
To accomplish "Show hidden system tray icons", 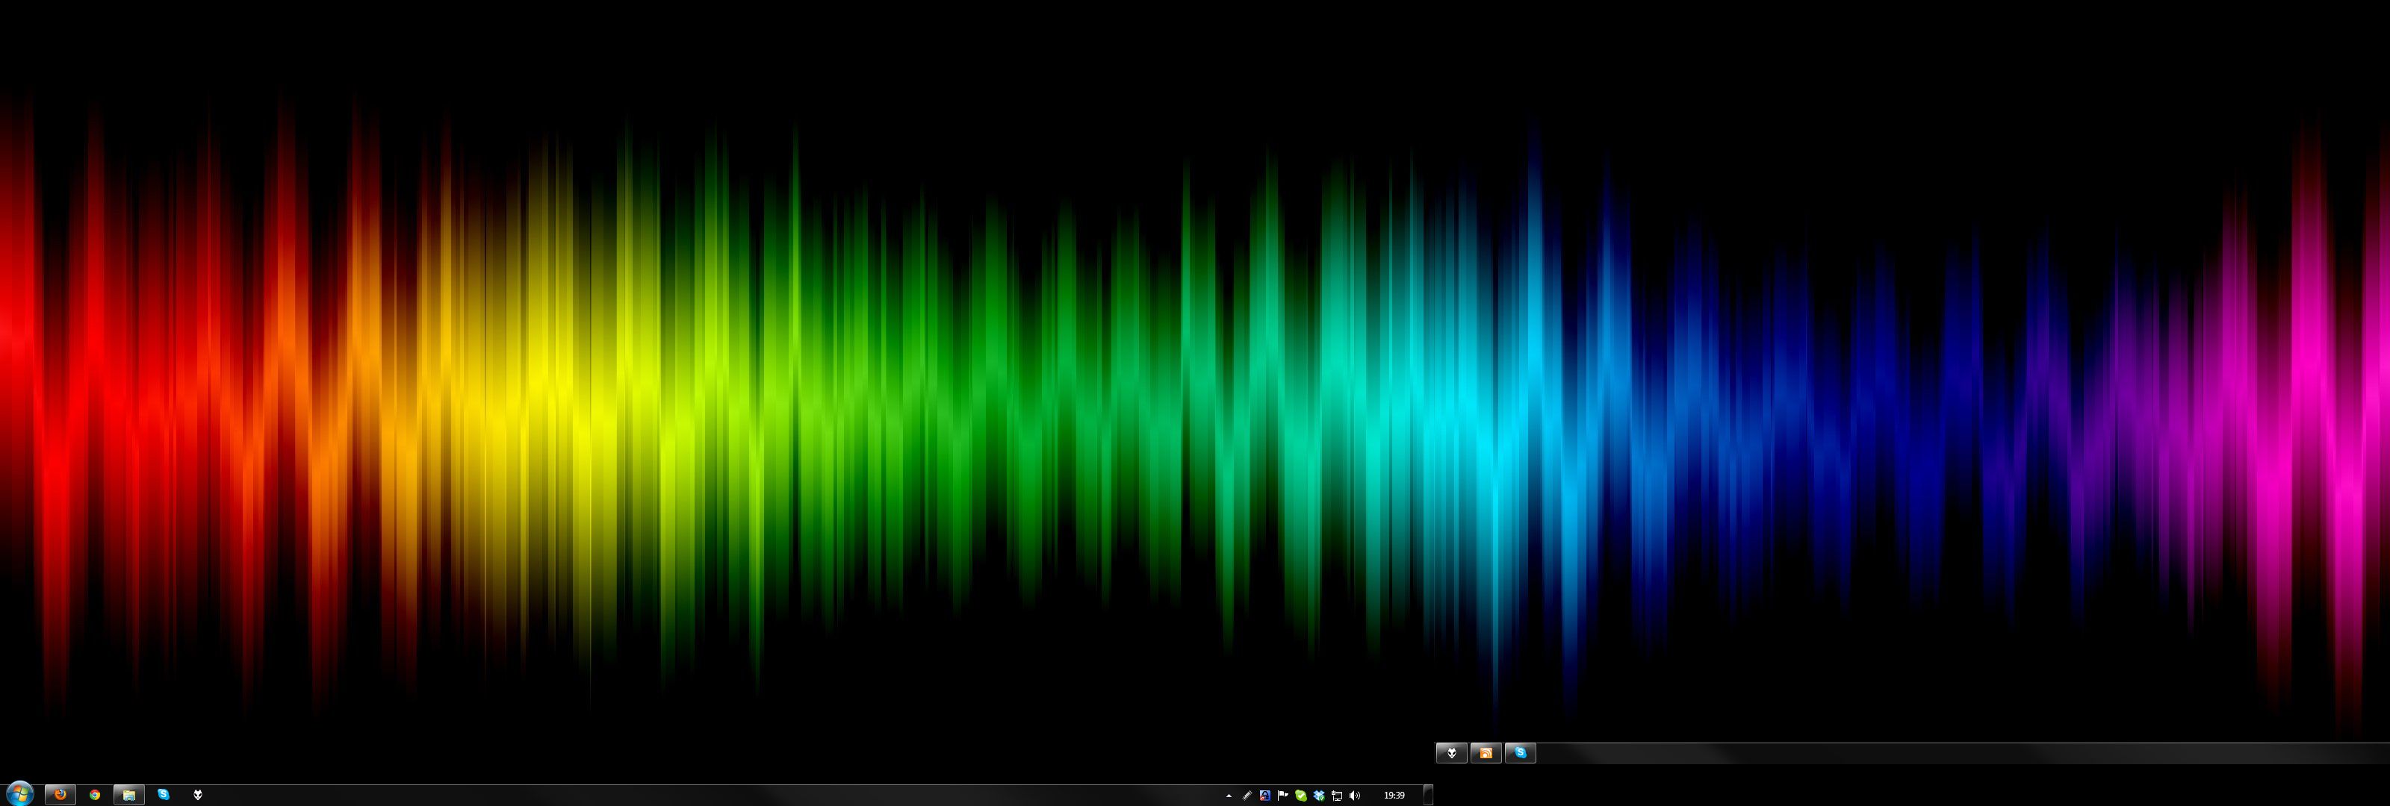I will pyautogui.click(x=1229, y=796).
